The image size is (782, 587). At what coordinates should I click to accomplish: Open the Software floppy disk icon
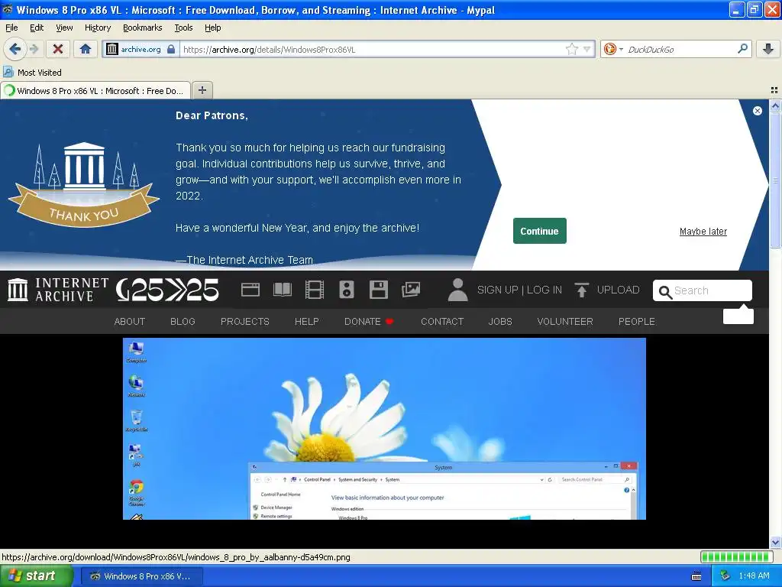378,290
